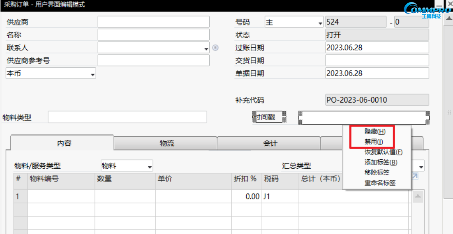Click the 状态 field showing 打开
Screen dimensions: 453x234
pyautogui.click(x=377, y=35)
